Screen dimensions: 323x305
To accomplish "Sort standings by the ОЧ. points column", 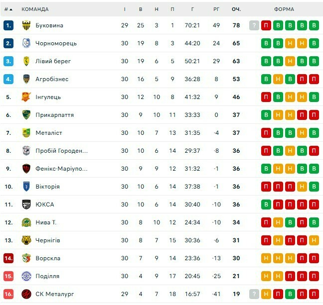I will pyautogui.click(x=236, y=9).
